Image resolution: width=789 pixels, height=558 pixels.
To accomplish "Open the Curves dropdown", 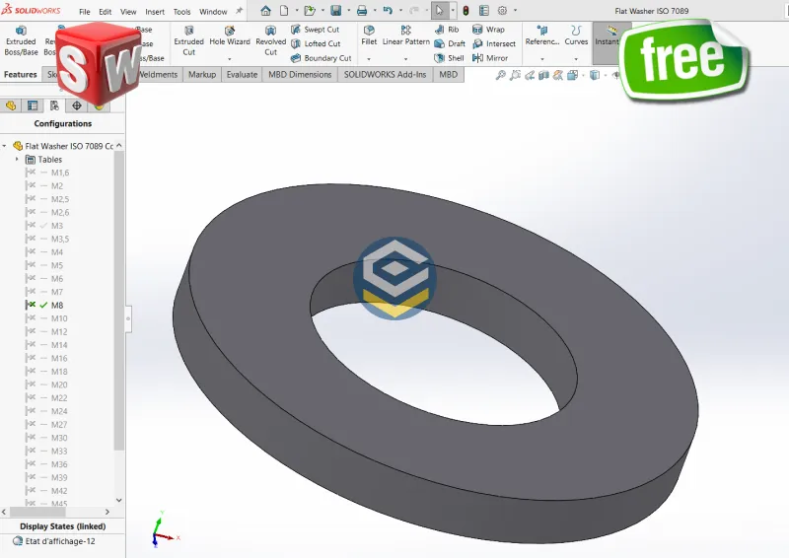I will tap(576, 41).
